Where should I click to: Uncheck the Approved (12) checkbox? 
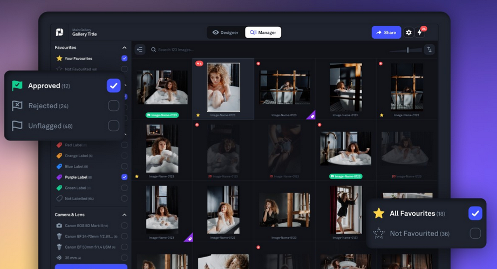[x=113, y=86]
